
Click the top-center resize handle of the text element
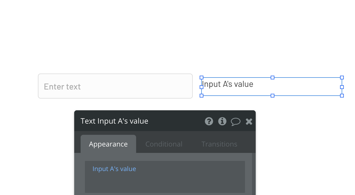click(x=272, y=77)
